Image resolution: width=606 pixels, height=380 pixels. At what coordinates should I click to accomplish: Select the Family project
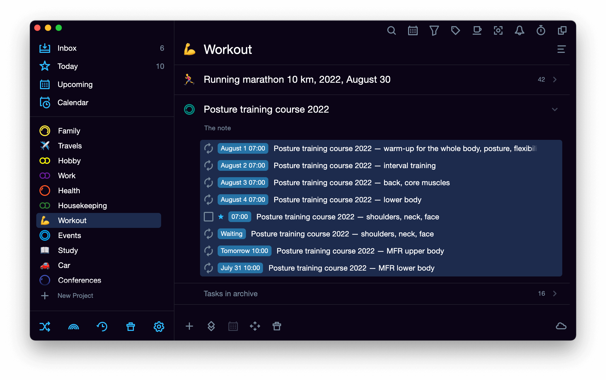[99, 131]
